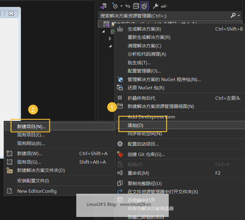Open properties with the wrench icon
Screen dimensions: 245x220
click(155, 6)
